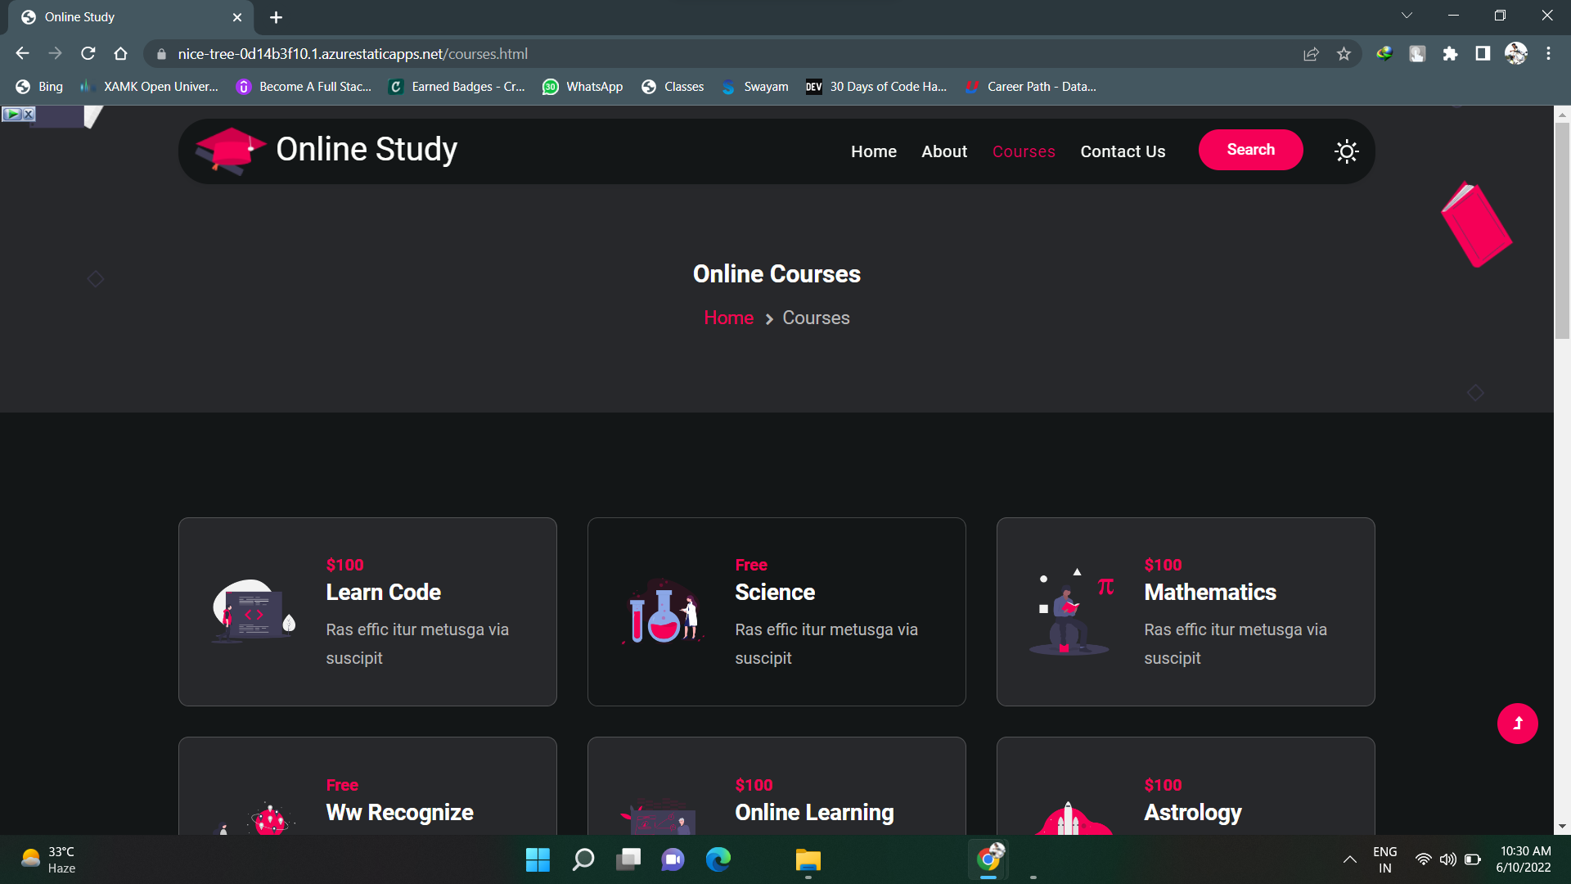1571x884 pixels.
Task: Click the address bar URL
Action: (352, 54)
